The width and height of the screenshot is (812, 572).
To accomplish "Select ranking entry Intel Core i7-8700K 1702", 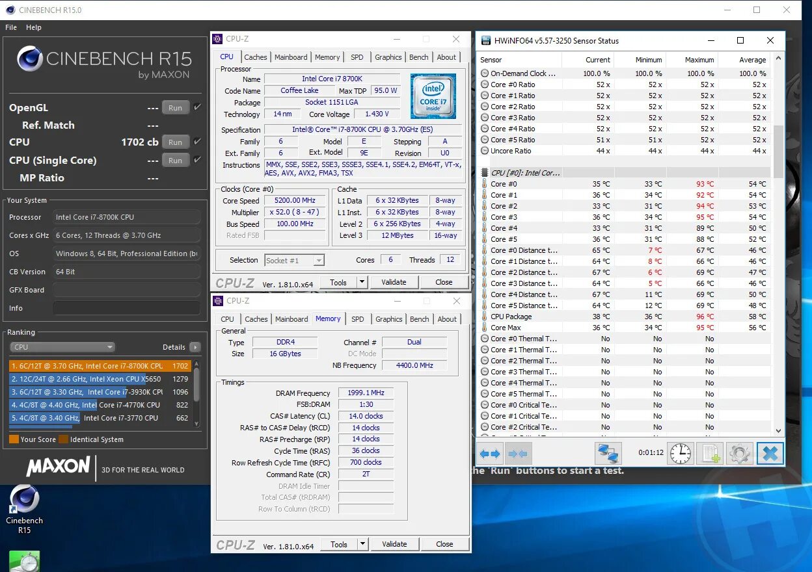I will tap(100, 366).
